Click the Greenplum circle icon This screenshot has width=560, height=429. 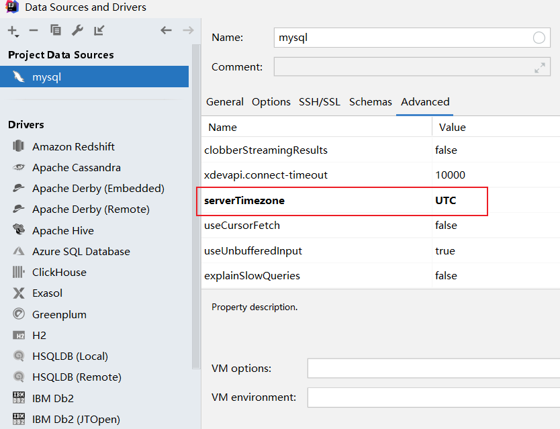point(19,314)
